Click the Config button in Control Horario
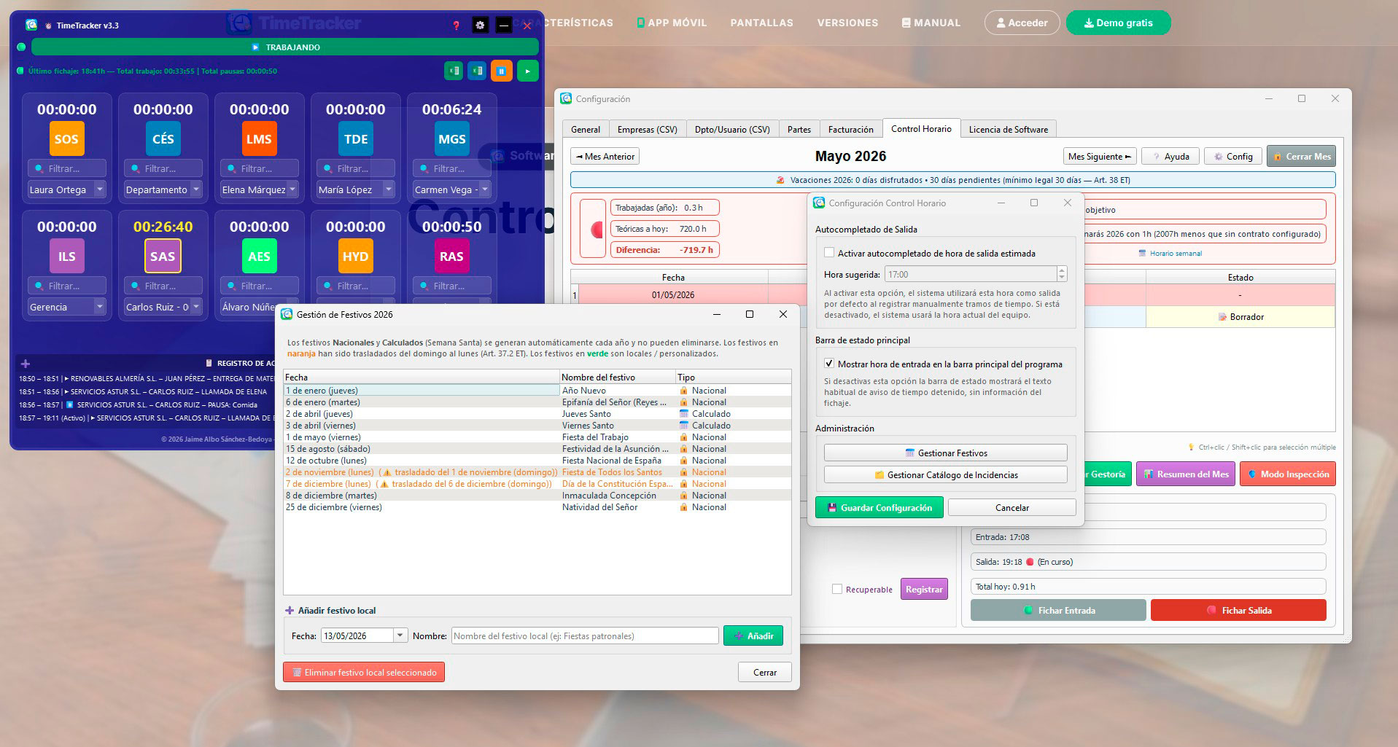 1233,156
